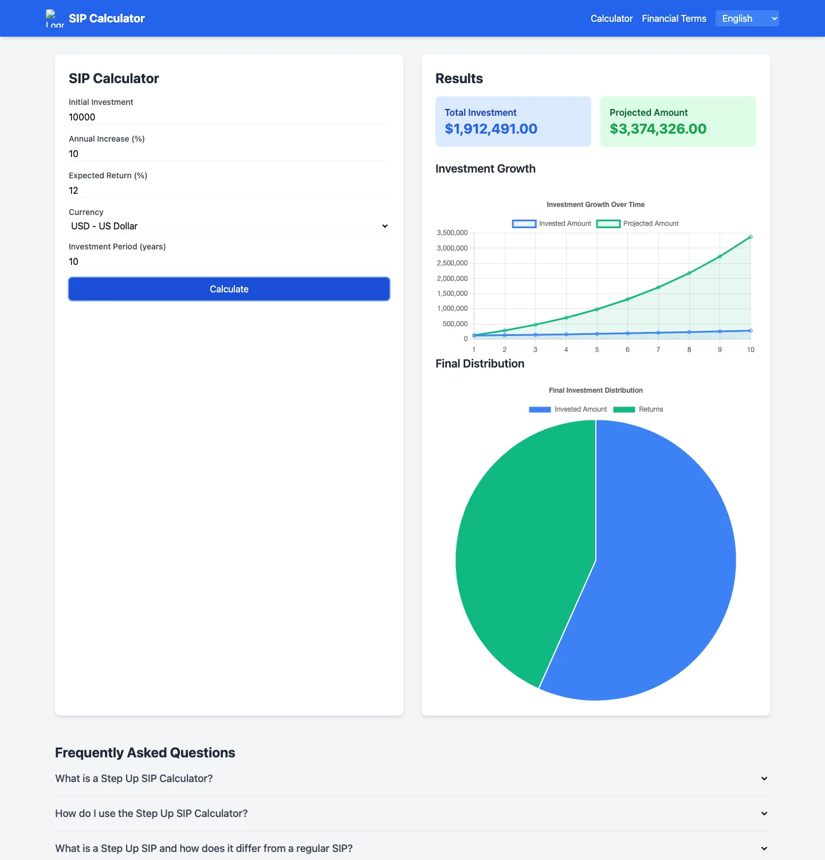This screenshot has height=860, width=825.
Task: Click the "Frequently Asked Questions" heading
Action: tap(145, 753)
